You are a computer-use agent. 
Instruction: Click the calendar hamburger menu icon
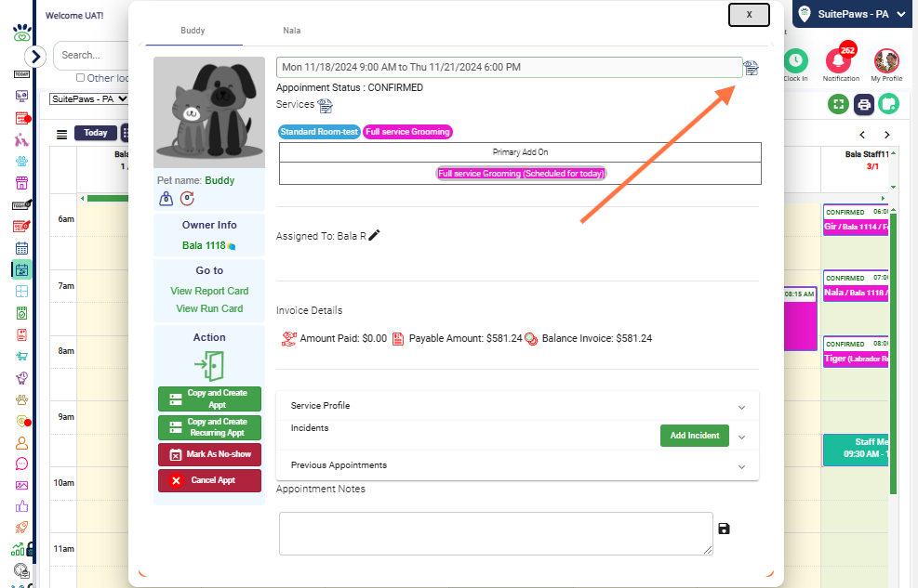[x=61, y=135]
